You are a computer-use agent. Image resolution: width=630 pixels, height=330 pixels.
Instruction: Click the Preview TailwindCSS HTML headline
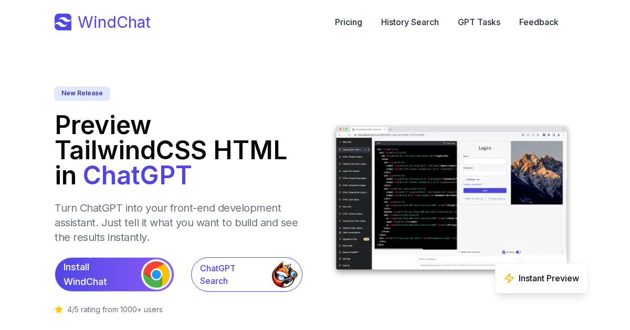[x=171, y=150]
